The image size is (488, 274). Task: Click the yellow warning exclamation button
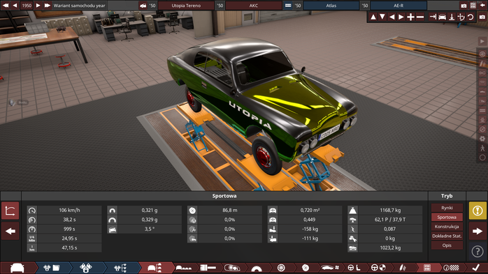click(x=478, y=211)
